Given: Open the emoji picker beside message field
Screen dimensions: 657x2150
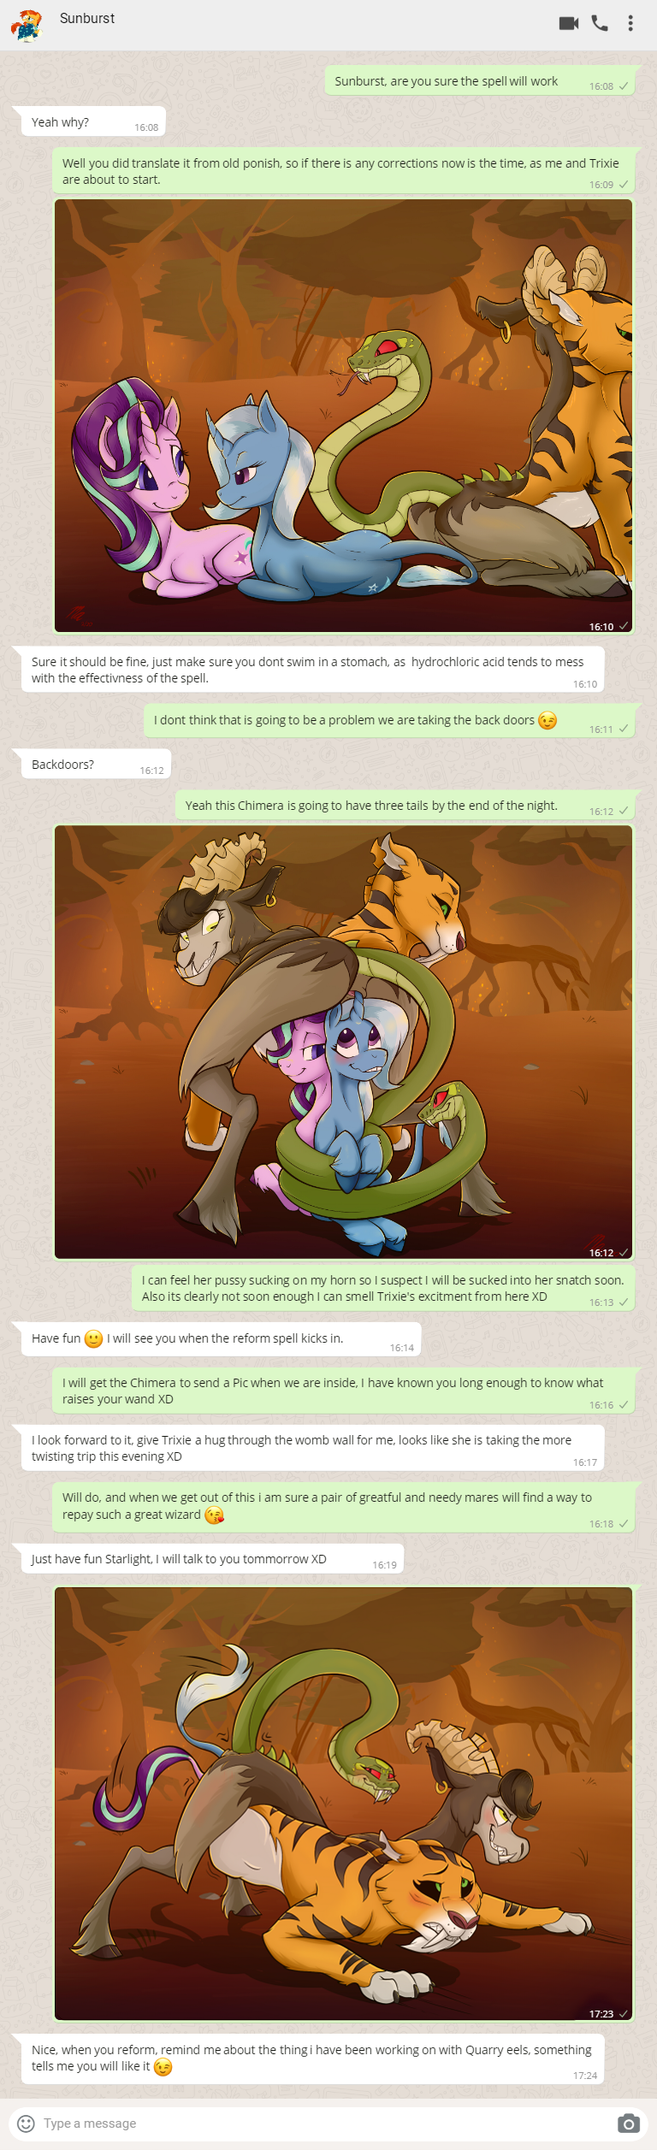Looking at the screenshot, I should pyautogui.click(x=27, y=2123).
